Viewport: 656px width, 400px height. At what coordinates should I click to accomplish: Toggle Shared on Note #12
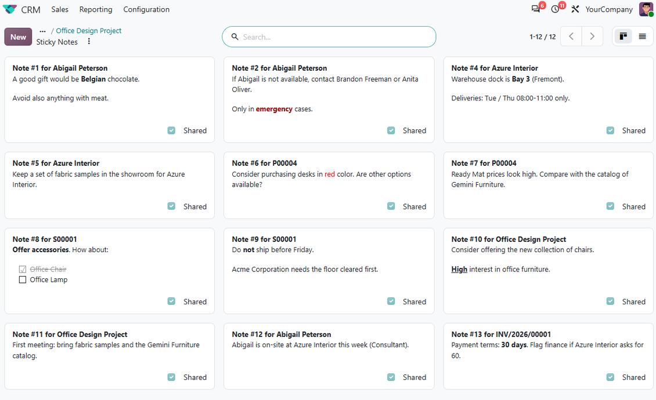pyautogui.click(x=391, y=377)
